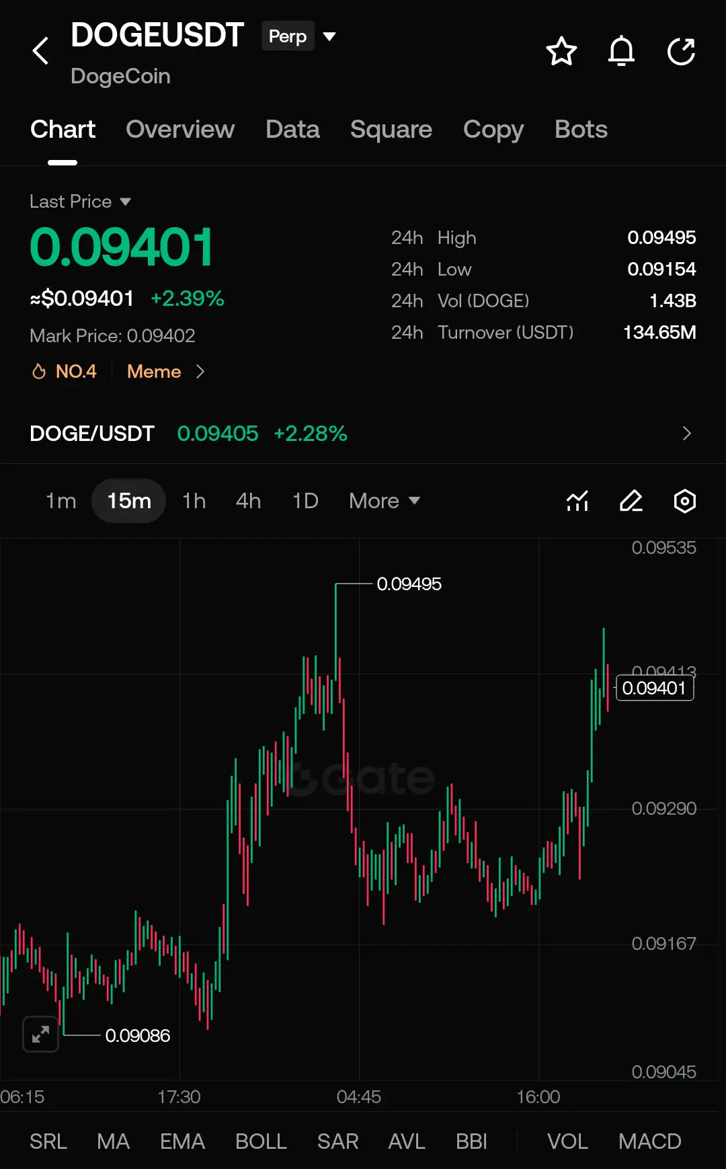Tap the 24h High value 0.09495

[x=661, y=237]
